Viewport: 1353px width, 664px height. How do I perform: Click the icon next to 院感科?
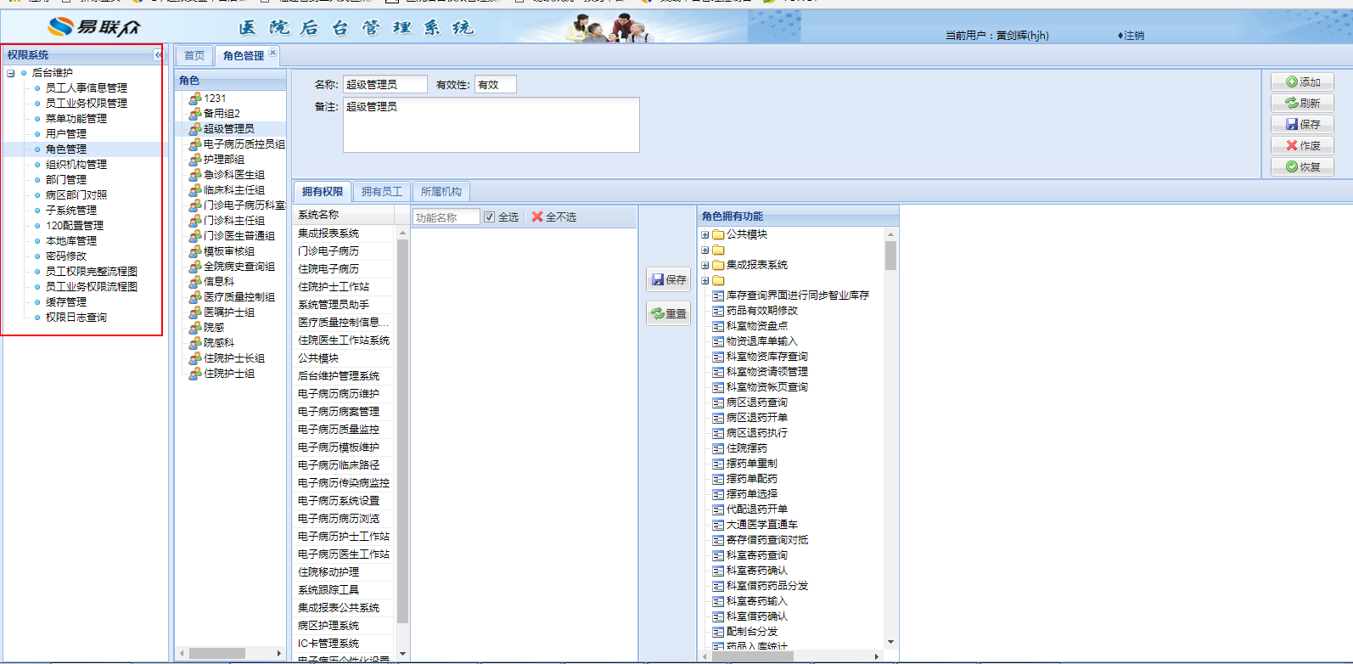pos(194,343)
